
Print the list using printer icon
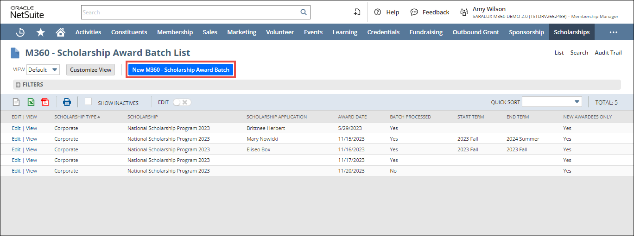pyautogui.click(x=67, y=102)
